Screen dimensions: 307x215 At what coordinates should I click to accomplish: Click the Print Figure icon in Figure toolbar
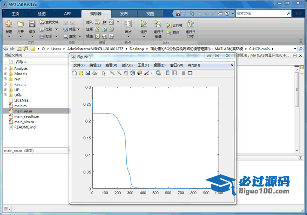pos(94,73)
